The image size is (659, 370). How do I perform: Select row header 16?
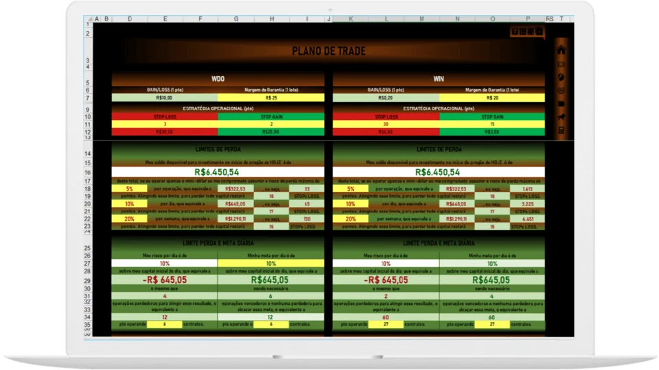[x=87, y=173]
